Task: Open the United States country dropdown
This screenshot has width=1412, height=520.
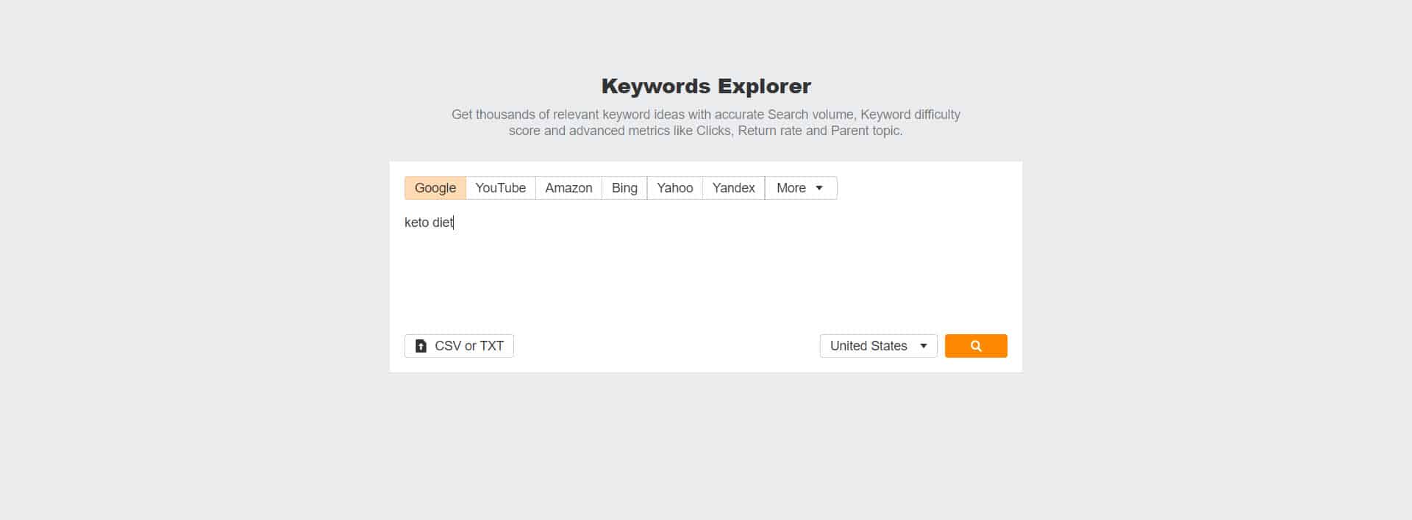Action: coord(879,346)
